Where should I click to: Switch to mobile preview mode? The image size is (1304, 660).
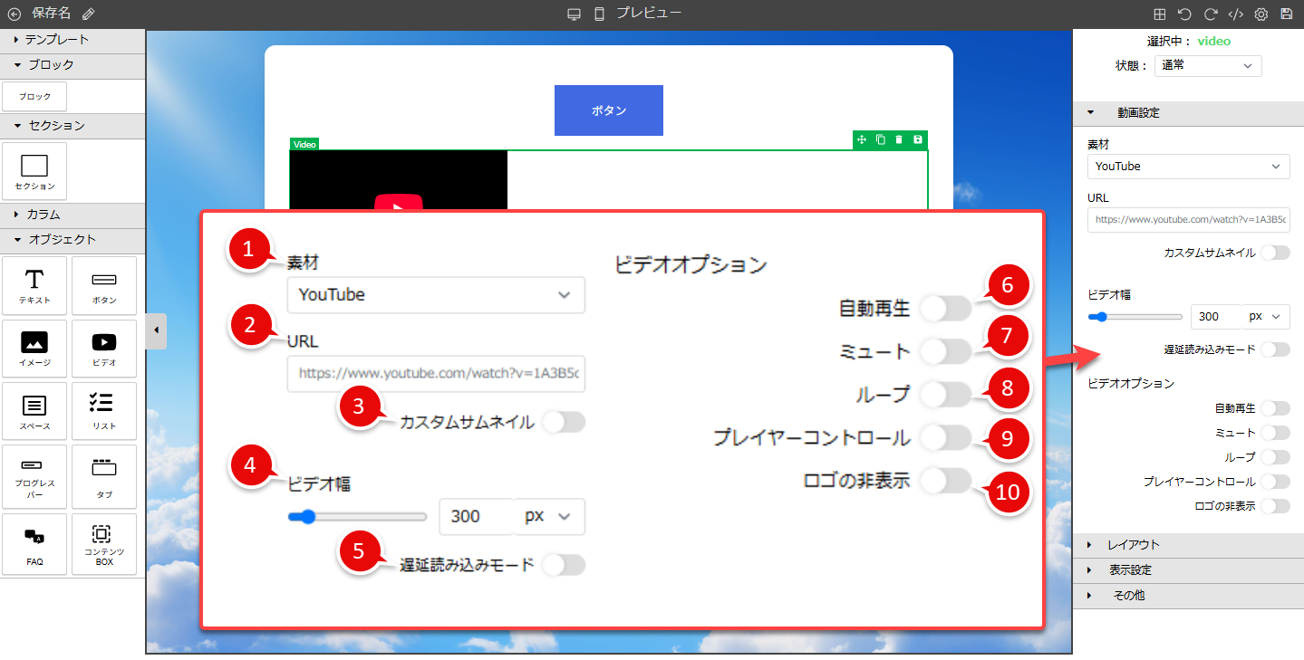coord(597,13)
